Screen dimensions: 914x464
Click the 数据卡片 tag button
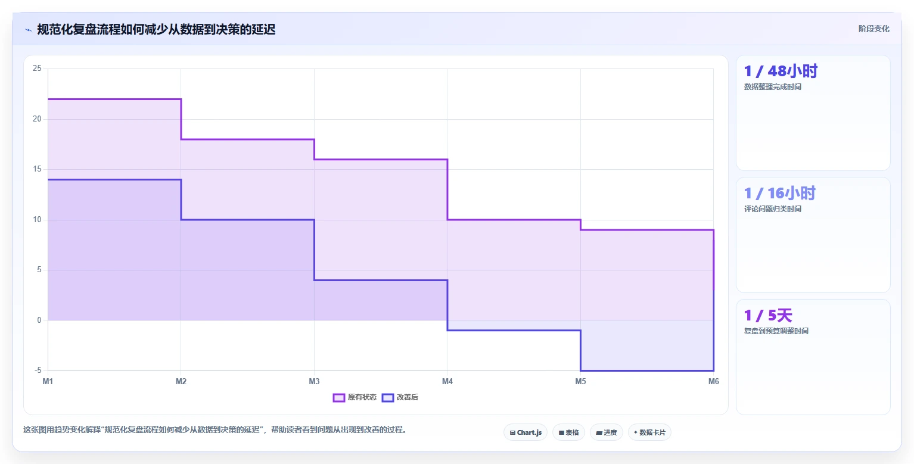point(649,432)
